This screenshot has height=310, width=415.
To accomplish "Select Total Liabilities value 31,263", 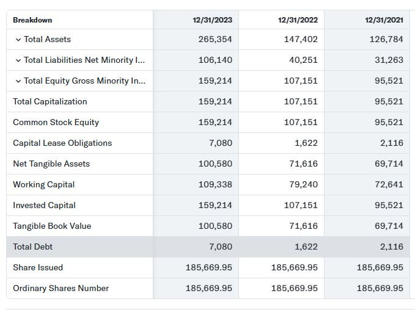I will point(389,60).
